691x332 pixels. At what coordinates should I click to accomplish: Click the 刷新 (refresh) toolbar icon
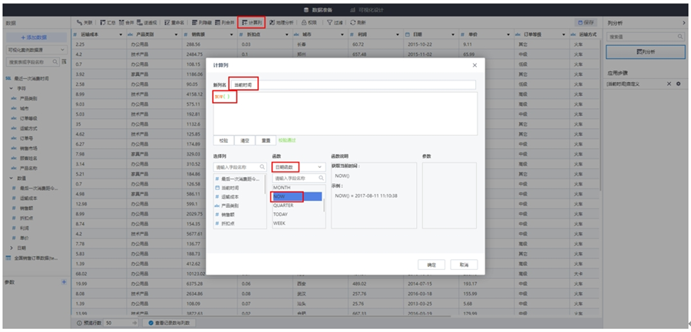click(x=358, y=23)
